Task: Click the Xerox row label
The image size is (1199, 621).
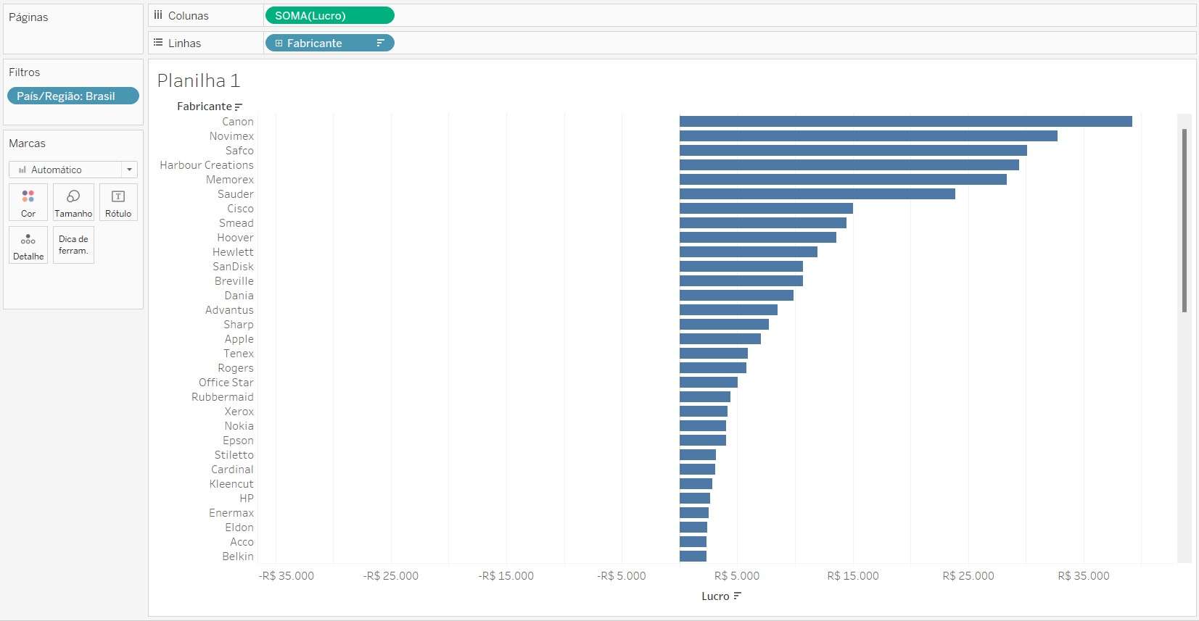Action: 239,412
